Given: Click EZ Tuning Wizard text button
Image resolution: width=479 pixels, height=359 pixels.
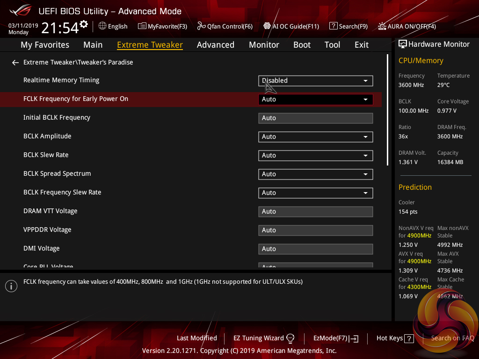Looking at the screenshot, I should 258,338.
